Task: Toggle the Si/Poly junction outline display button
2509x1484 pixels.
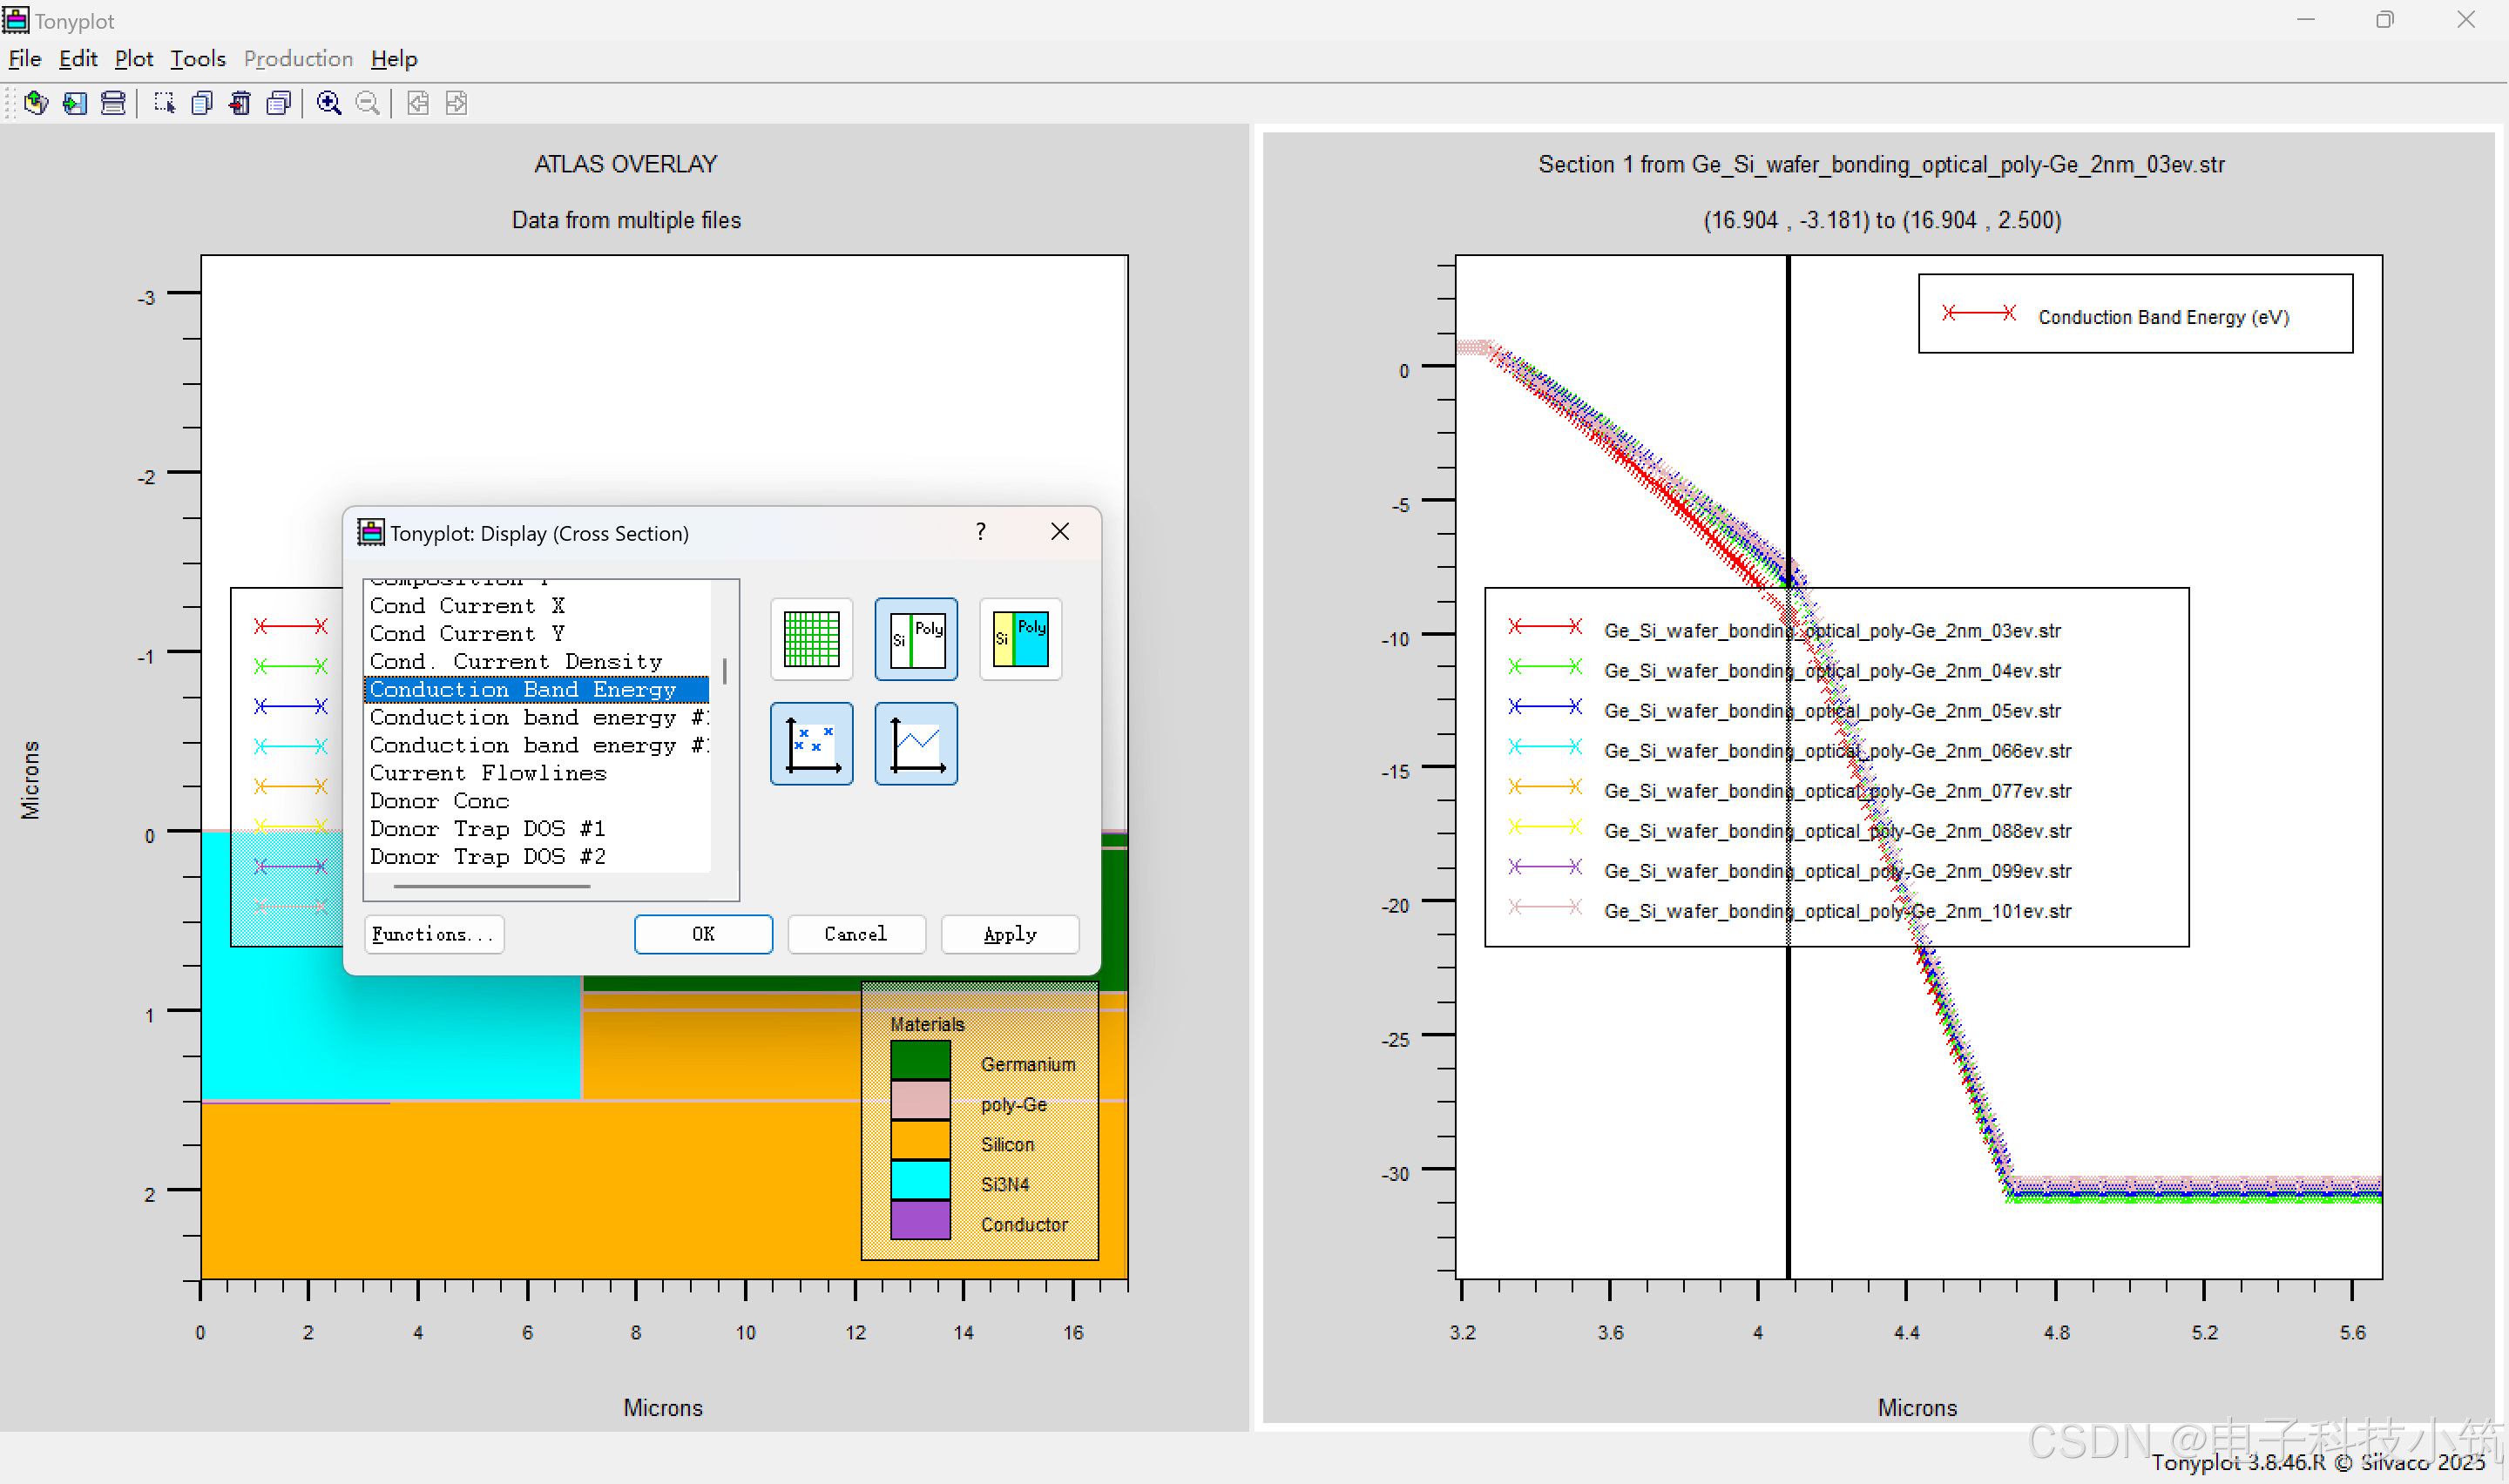Action: (916, 639)
